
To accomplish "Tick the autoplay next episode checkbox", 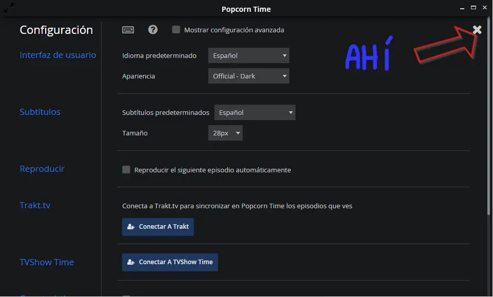I will [x=126, y=170].
